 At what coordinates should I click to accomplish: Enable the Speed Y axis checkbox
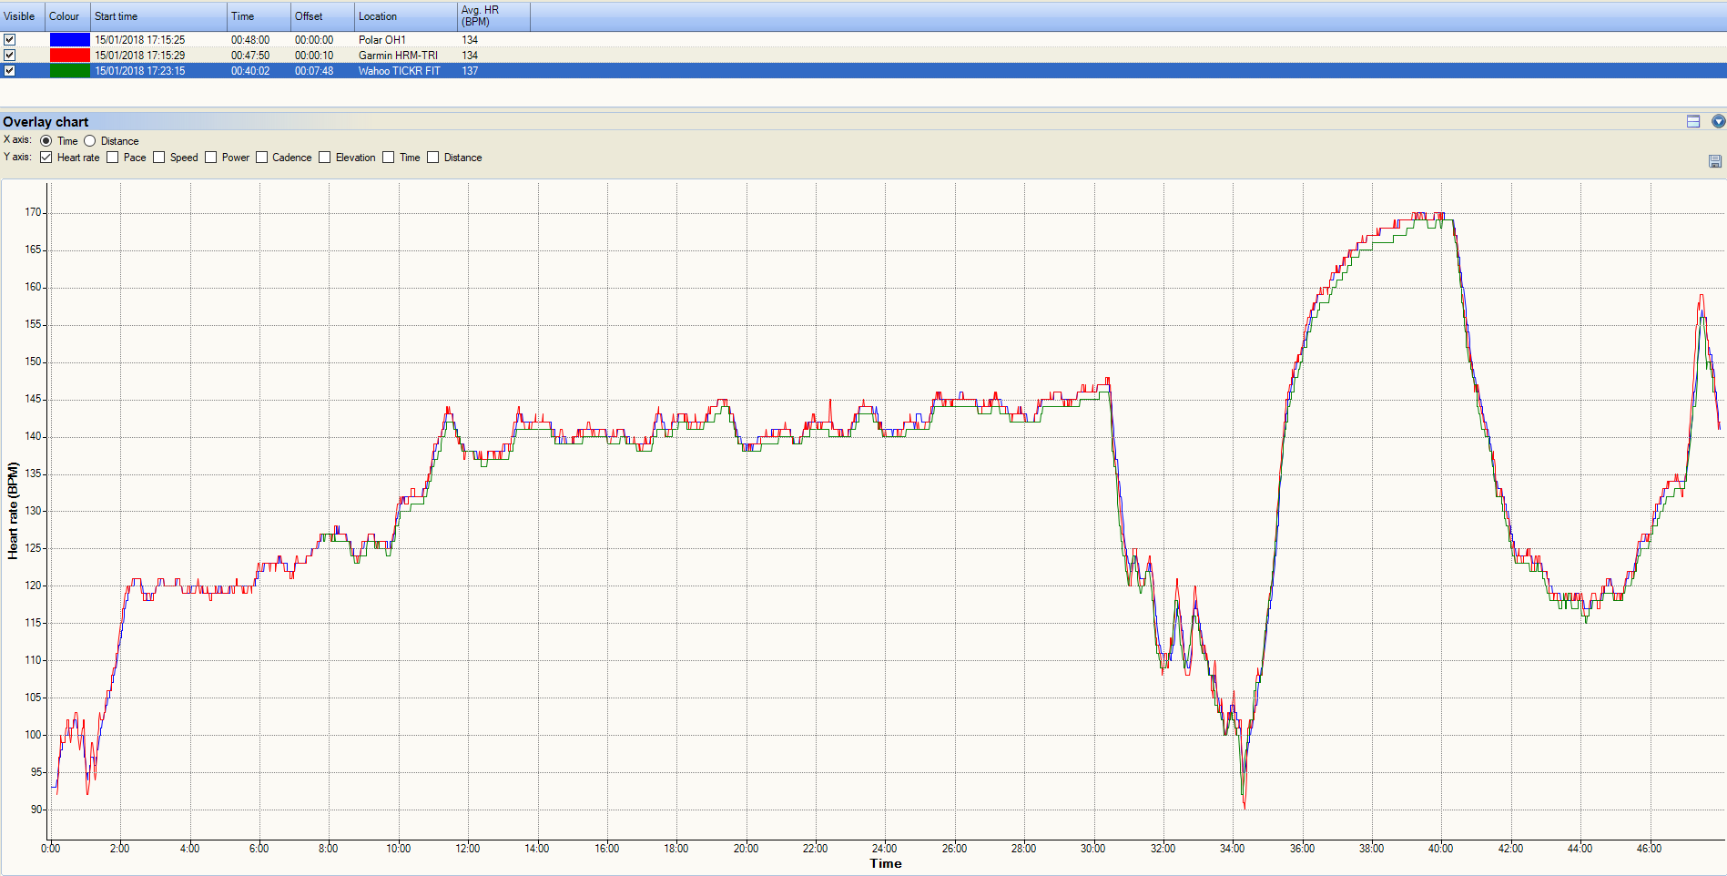[159, 158]
